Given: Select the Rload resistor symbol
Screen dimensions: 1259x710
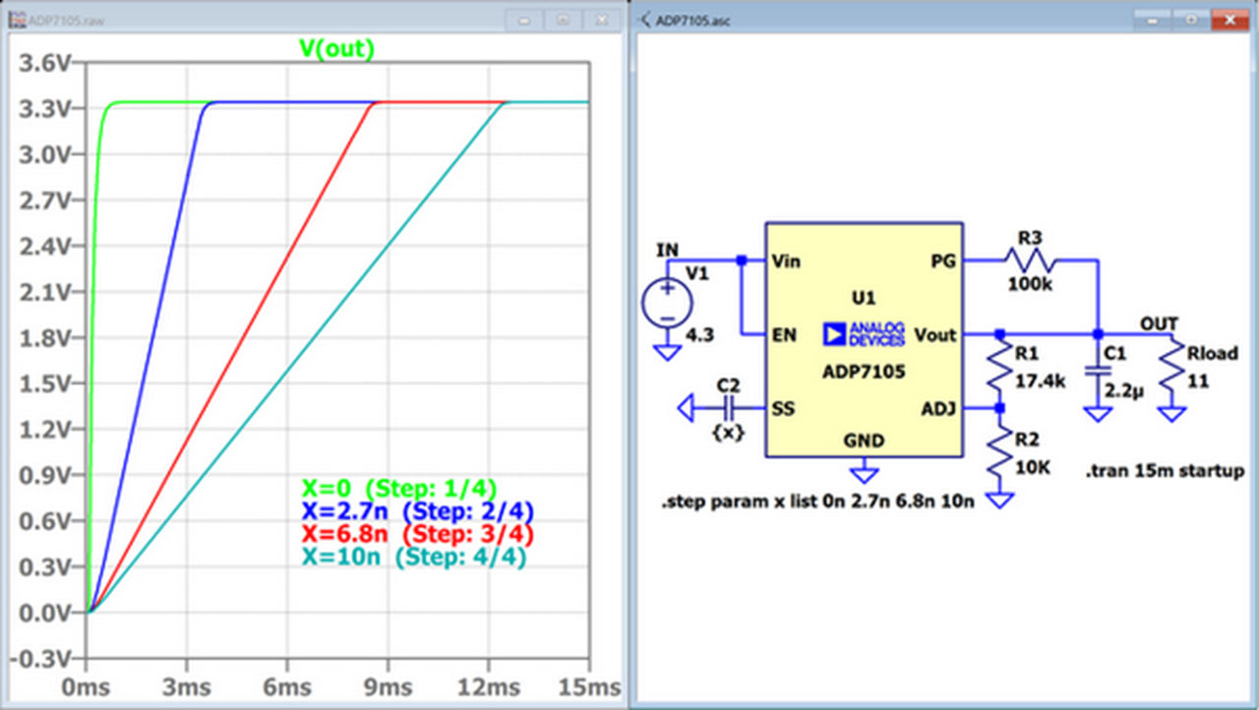Looking at the screenshot, I should [1170, 372].
